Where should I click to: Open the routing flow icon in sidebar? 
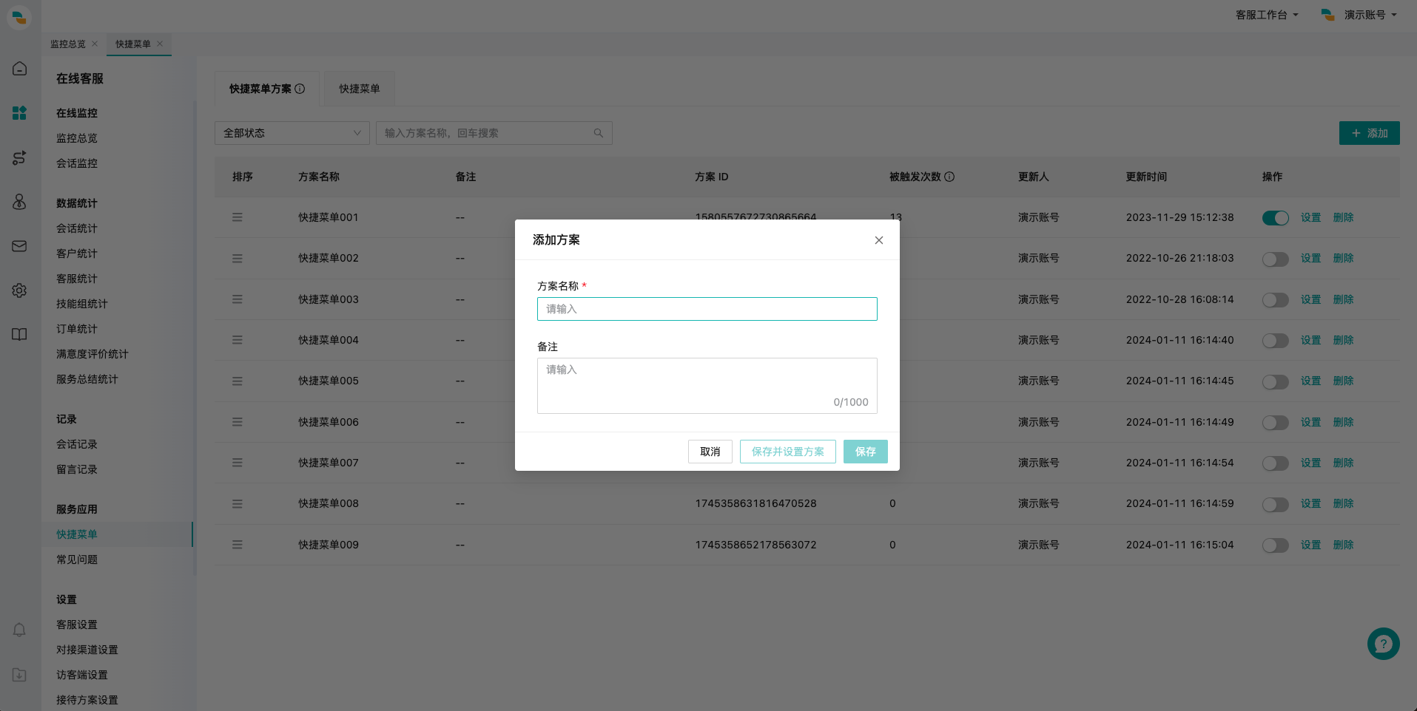click(x=20, y=157)
